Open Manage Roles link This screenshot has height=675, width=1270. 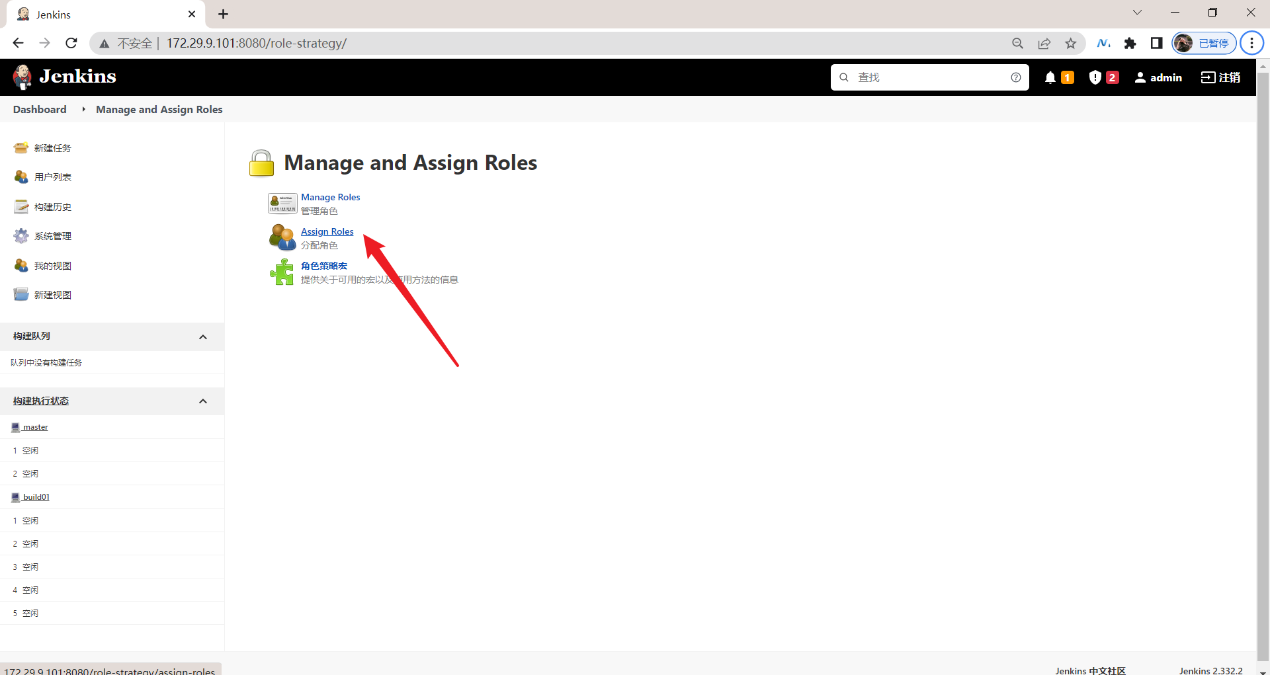[331, 197]
